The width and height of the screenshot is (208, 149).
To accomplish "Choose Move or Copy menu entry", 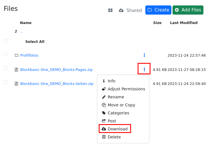I will 121,105.
